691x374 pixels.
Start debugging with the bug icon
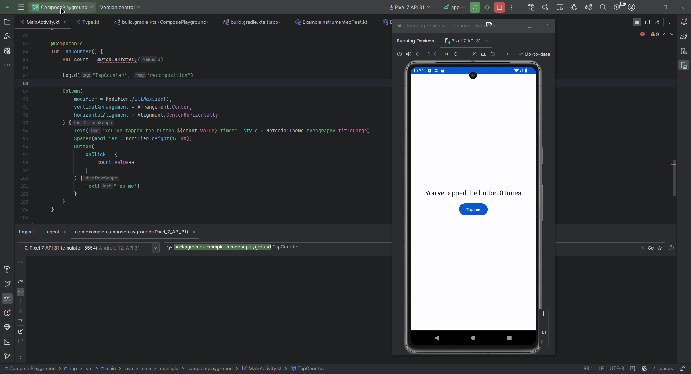click(488, 7)
